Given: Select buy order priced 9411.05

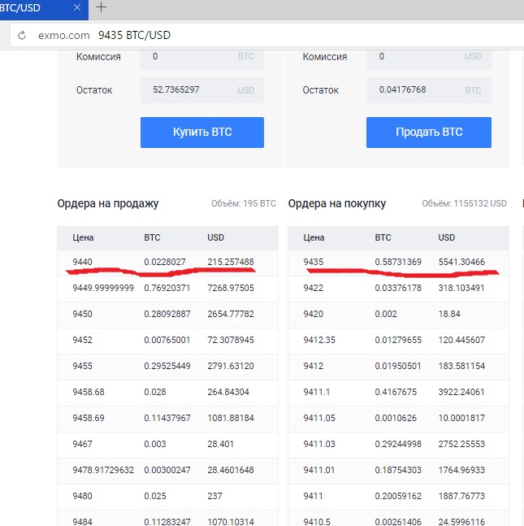Looking at the screenshot, I should pyautogui.click(x=398, y=419).
